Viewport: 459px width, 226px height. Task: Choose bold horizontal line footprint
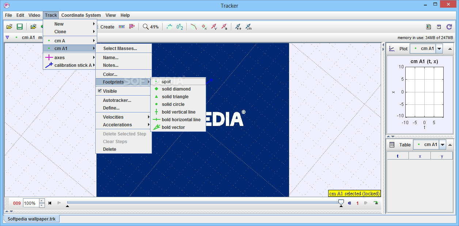coord(178,120)
